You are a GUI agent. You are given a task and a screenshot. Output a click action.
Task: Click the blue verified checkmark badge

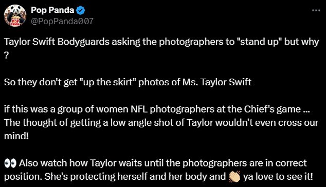(80, 10)
